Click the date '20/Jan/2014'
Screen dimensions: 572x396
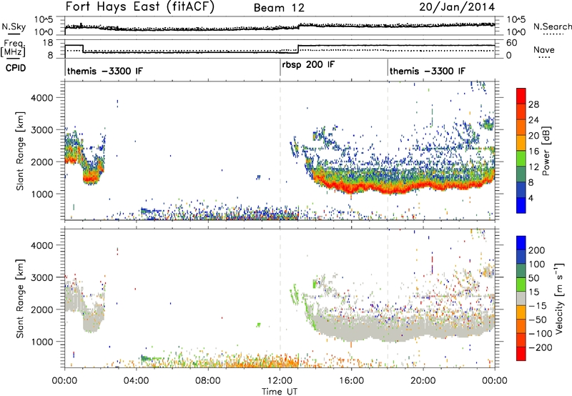(x=457, y=7)
